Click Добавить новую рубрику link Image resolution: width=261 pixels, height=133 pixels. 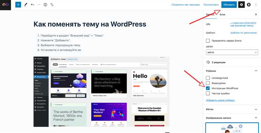pyautogui.click(x=220, y=100)
